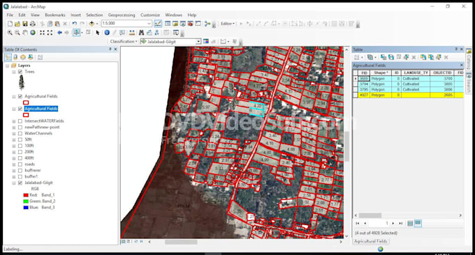
Task: Check the roads layer box
Action: point(20,164)
